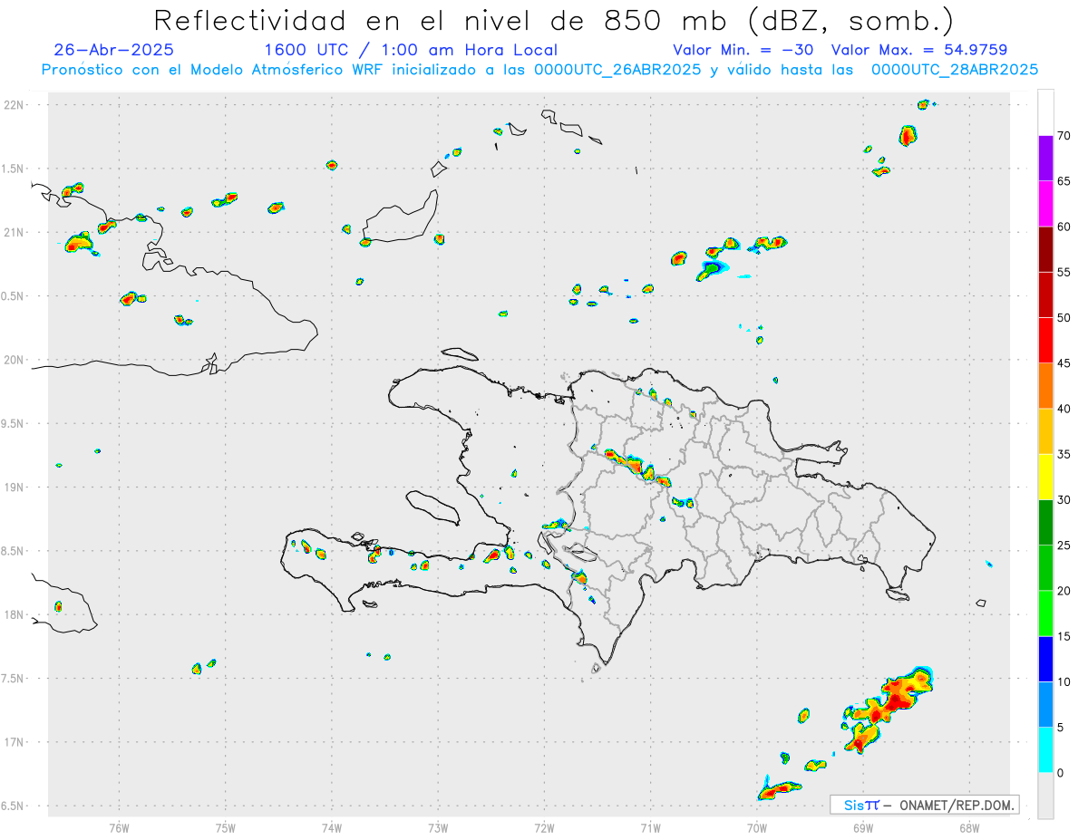
Task: Click the "71W" longitude label
Action: coord(650,827)
